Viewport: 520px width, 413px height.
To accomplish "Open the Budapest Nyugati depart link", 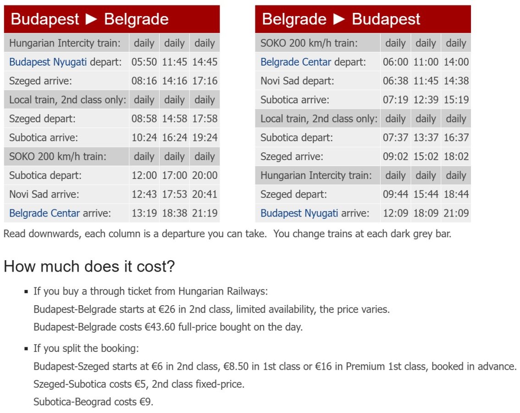I will tap(48, 62).
